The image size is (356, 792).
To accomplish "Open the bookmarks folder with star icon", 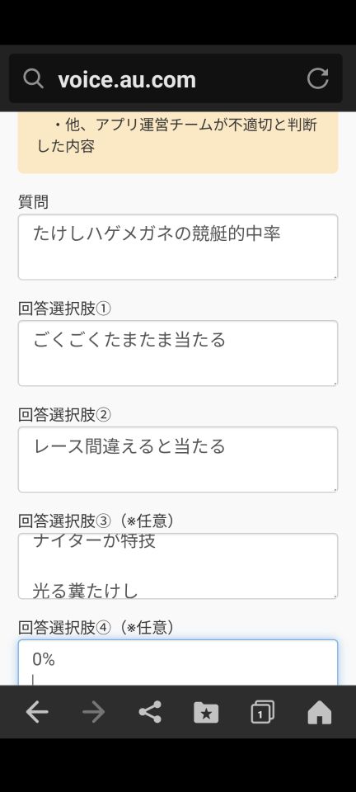I will pyautogui.click(x=206, y=712).
